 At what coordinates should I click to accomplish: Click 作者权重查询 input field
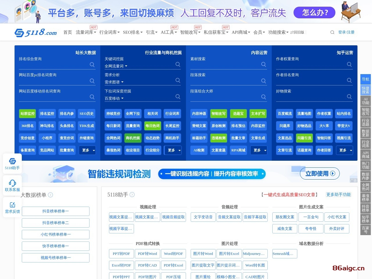[311, 65]
